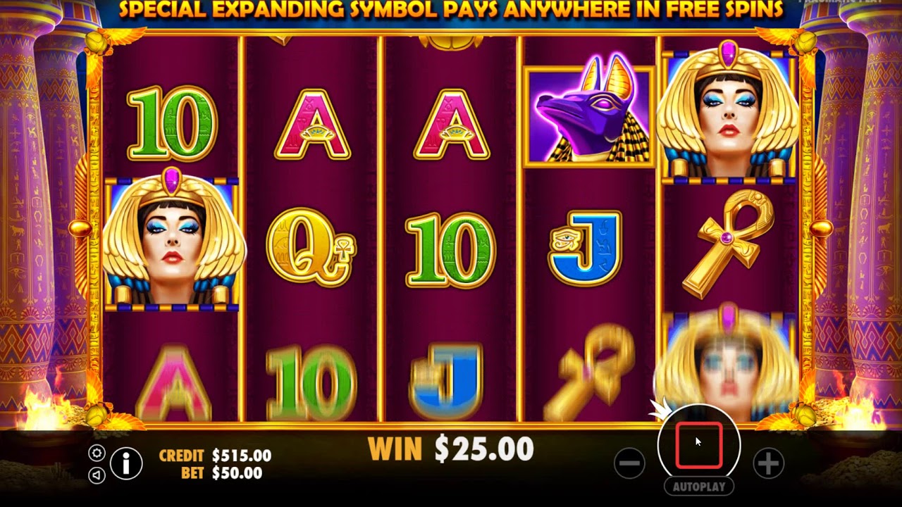Toggle the sound speaker icon
This screenshot has width=902, height=507.
click(97, 475)
